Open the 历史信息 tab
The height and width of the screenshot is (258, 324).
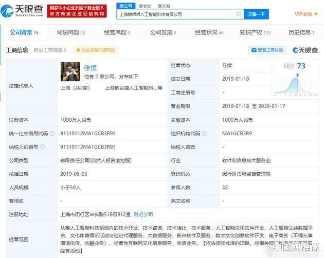301,32
